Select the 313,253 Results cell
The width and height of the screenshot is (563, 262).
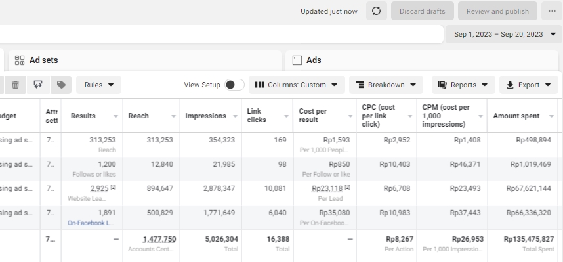point(92,144)
